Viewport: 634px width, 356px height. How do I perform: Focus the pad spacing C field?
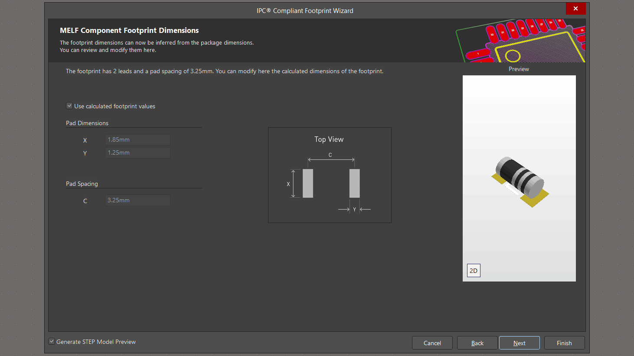[137, 201]
